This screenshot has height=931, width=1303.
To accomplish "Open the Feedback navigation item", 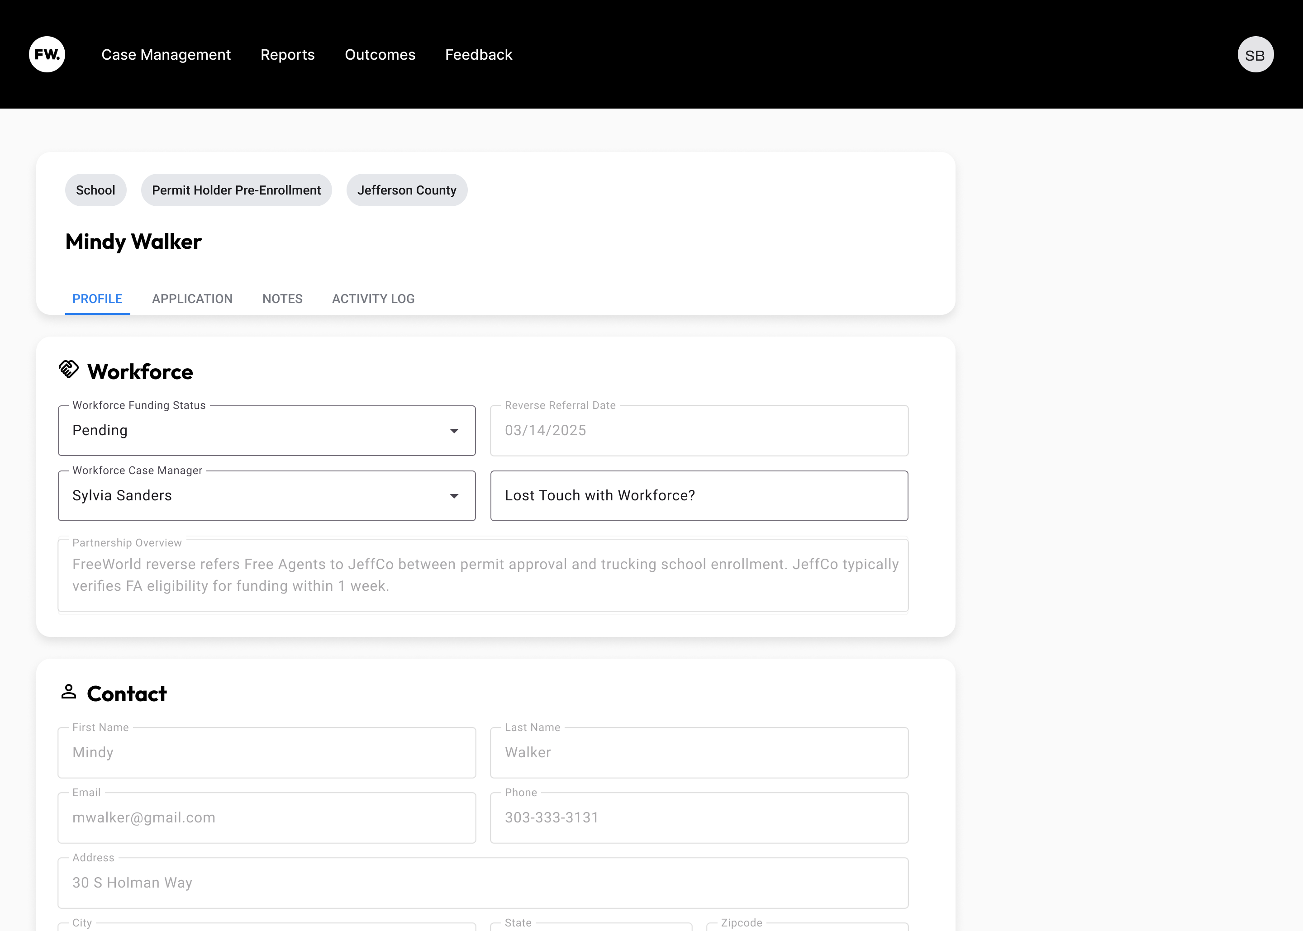I will coord(479,54).
